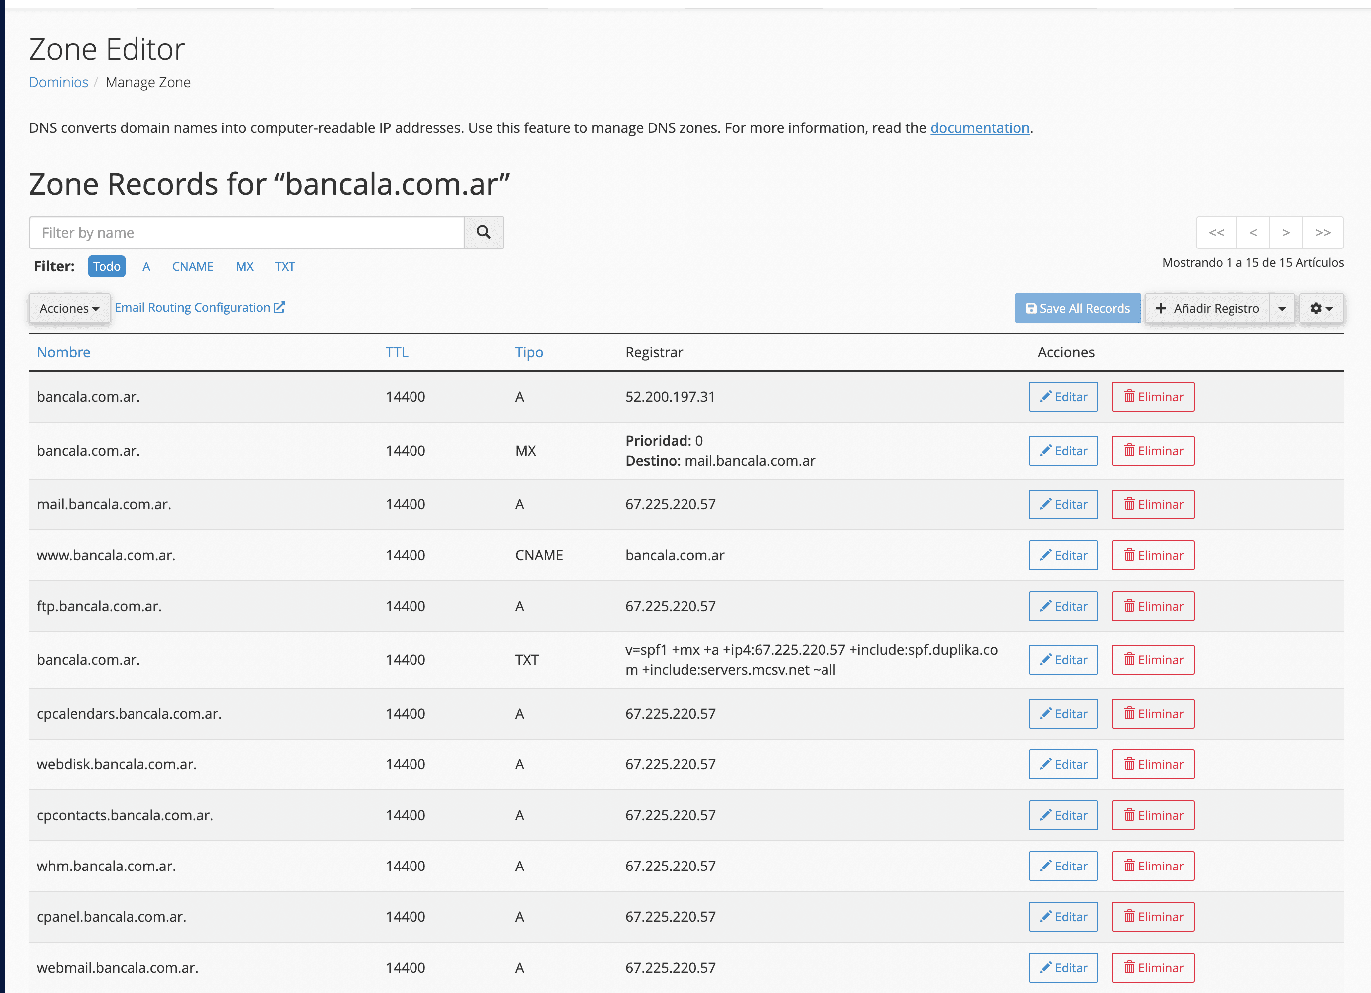Open the gear settings dropdown
The width and height of the screenshot is (1371, 993).
pos(1322,308)
